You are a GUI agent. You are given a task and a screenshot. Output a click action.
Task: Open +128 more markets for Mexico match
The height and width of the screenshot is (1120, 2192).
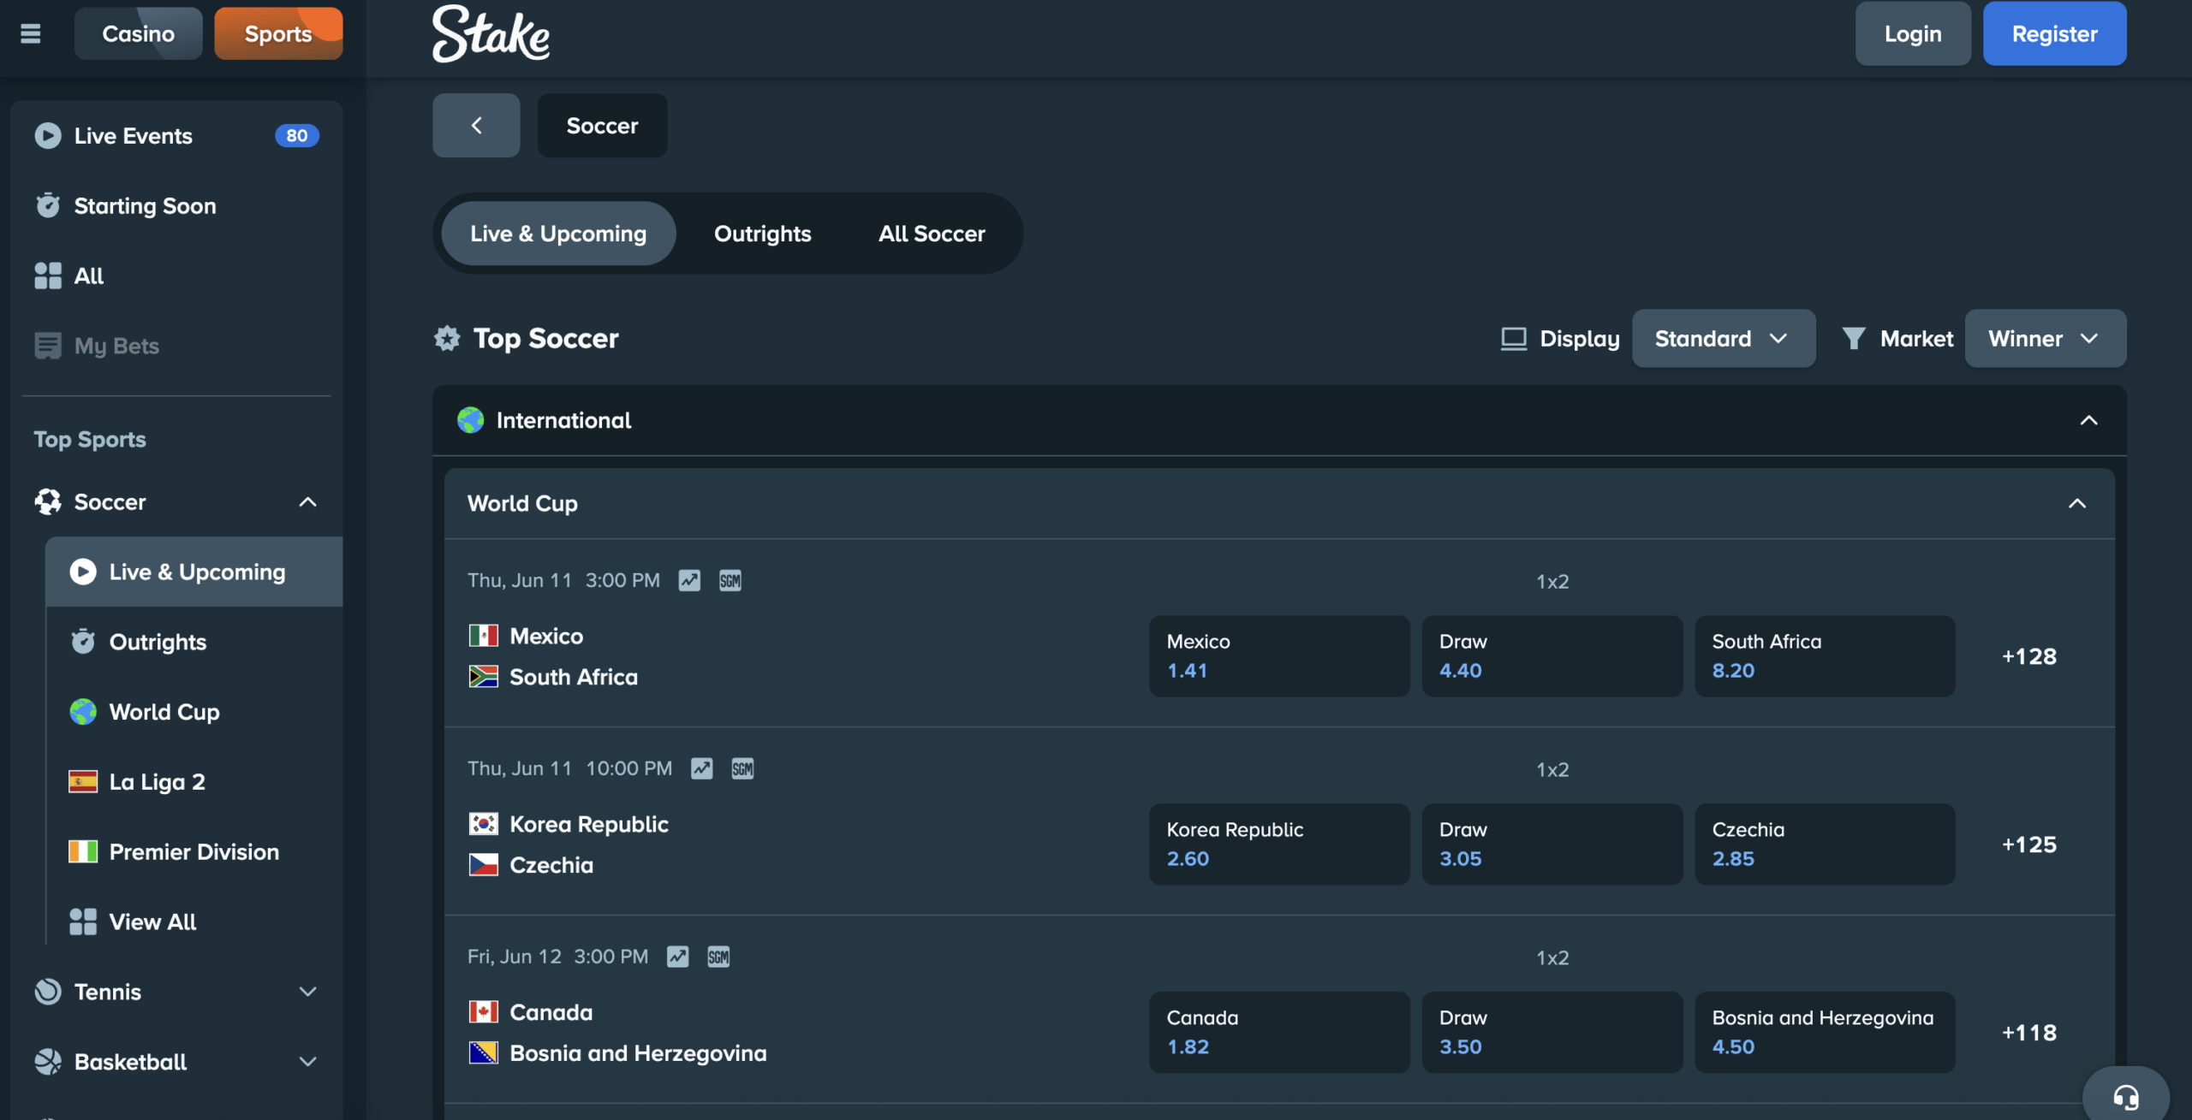click(2028, 656)
